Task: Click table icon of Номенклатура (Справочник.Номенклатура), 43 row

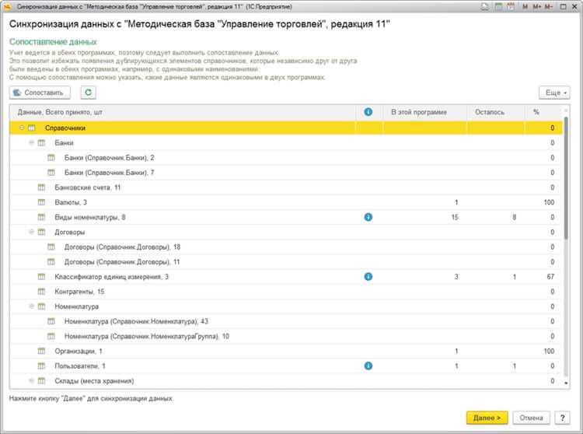Action: point(51,321)
